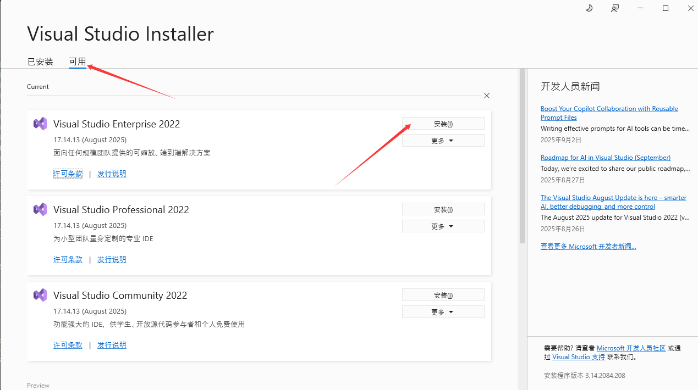Click the 17.14.13 version text under Enterprise
Image resolution: width=698 pixels, height=390 pixels.
tap(90, 140)
